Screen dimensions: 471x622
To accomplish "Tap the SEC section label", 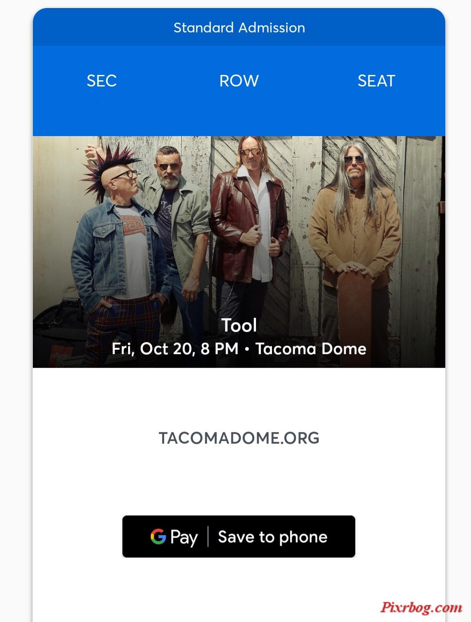I will pyautogui.click(x=102, y=81).
